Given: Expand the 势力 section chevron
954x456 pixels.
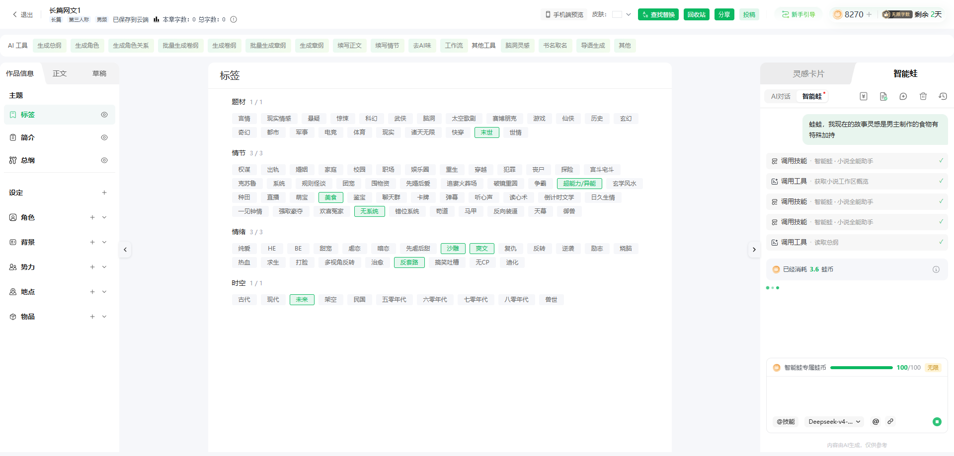Looking at the screenshot, I should point(104,267).
